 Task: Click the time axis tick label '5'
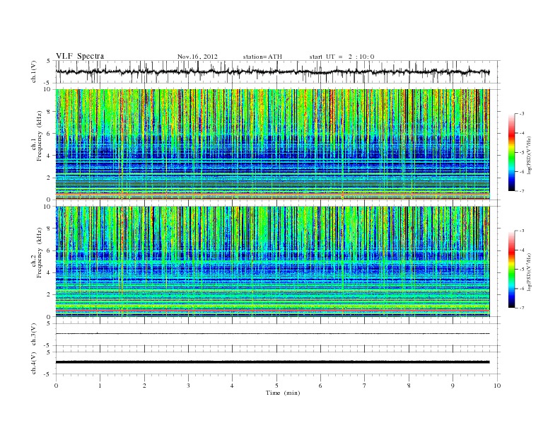[x=276, y=386]
